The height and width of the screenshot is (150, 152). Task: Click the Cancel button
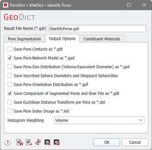pyautogui.click(x=135, y=142)
